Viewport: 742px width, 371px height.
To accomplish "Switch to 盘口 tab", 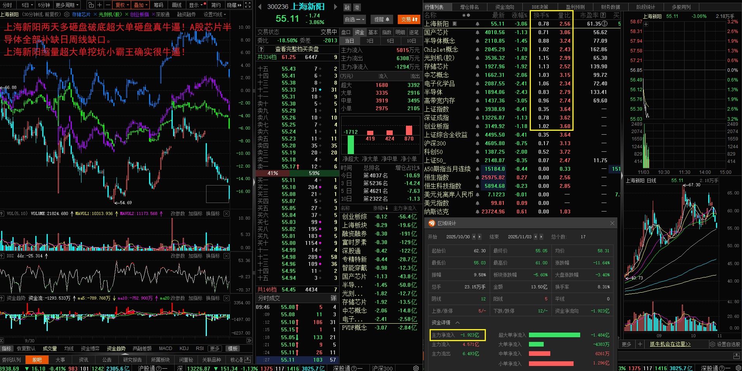I will tap(346, 32).
